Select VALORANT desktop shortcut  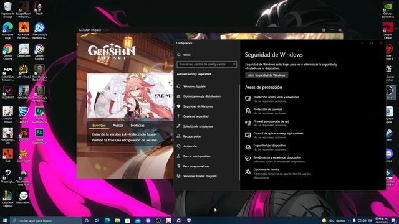point(8,93)
